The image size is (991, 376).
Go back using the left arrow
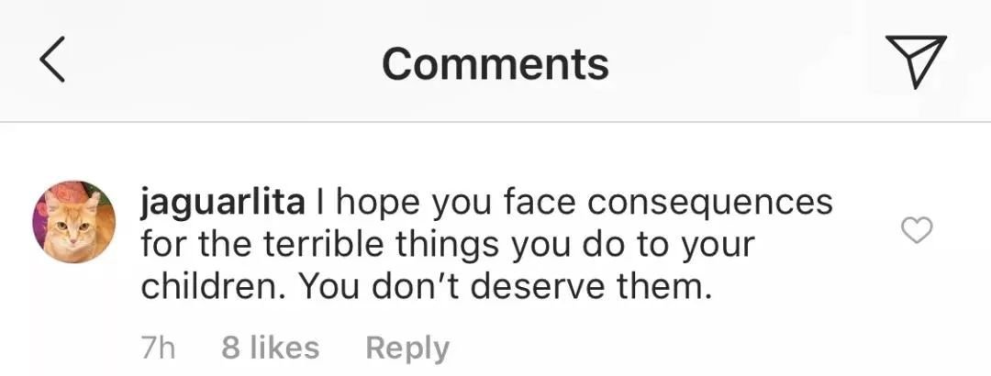point(52,62)
